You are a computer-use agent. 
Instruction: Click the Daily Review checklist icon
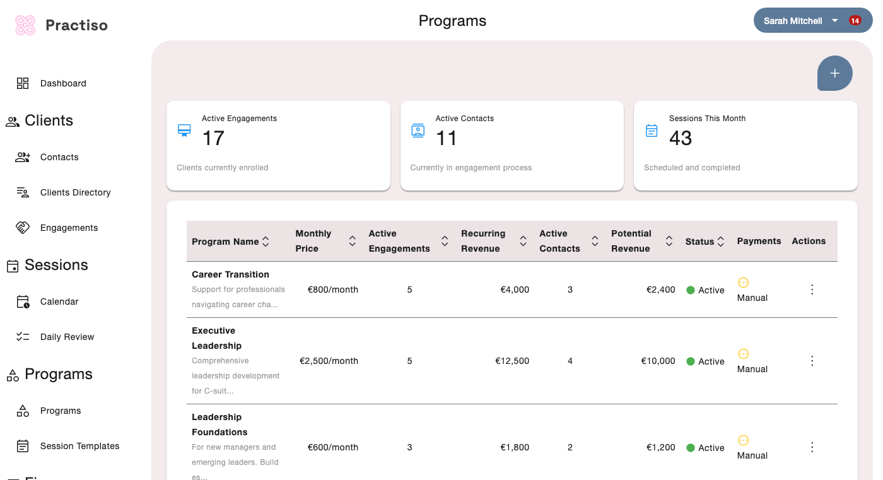click(x=23, y=336)
